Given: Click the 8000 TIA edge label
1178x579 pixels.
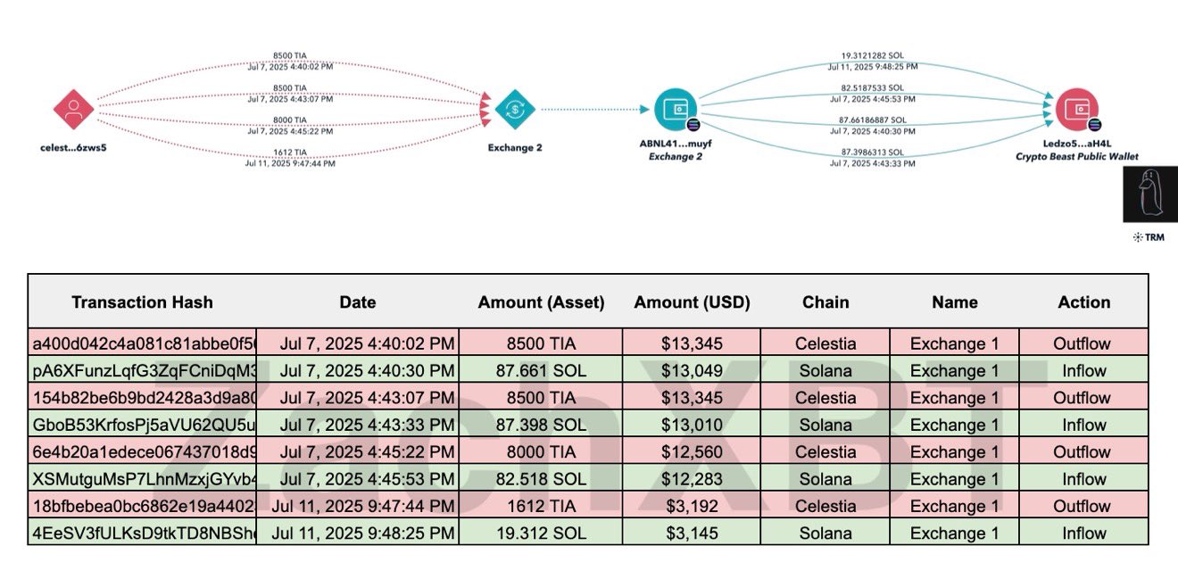Looking at the screenshot, I should (x=289, y=120).
